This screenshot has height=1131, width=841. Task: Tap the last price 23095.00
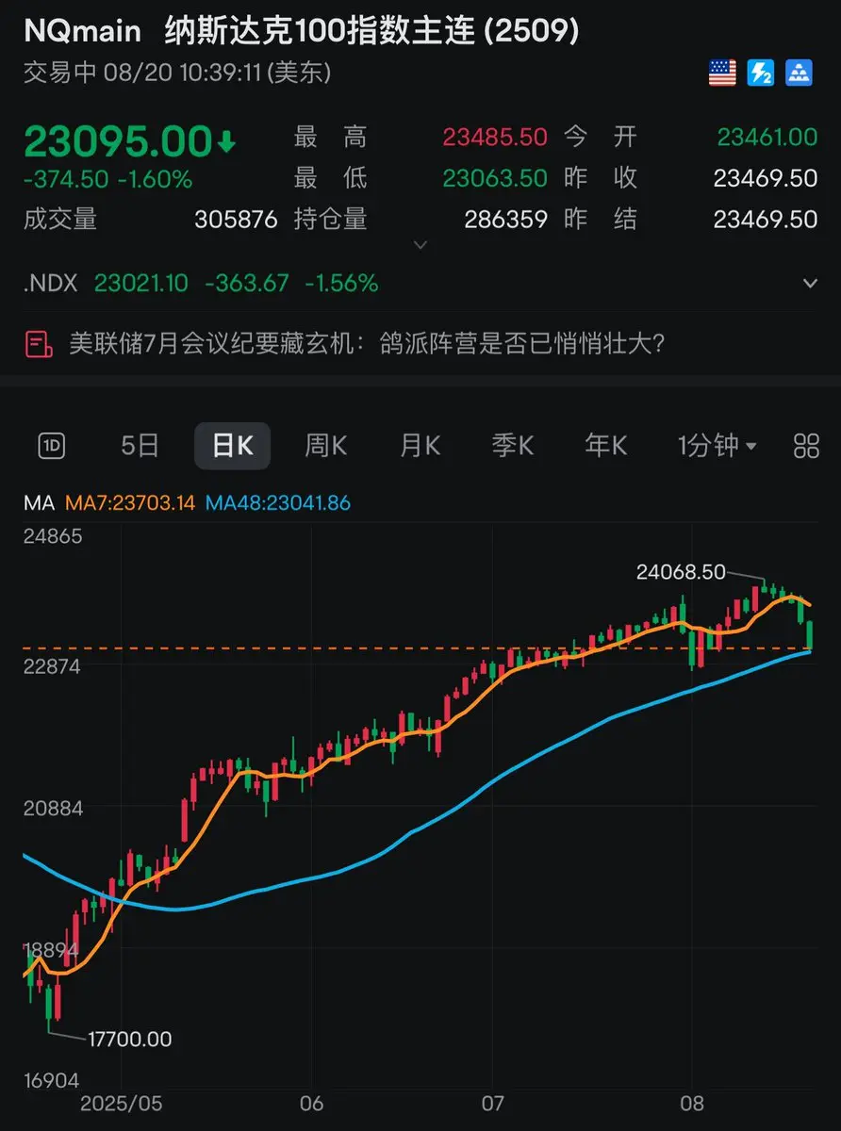click(118, 142)
